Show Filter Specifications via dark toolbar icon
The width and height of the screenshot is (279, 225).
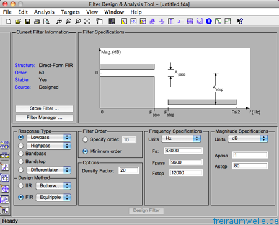(x=112, y=21)
